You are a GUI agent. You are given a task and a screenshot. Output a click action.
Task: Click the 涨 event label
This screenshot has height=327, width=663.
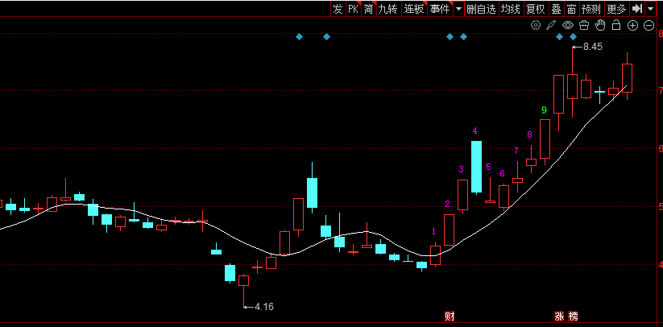tap(559, 316)
